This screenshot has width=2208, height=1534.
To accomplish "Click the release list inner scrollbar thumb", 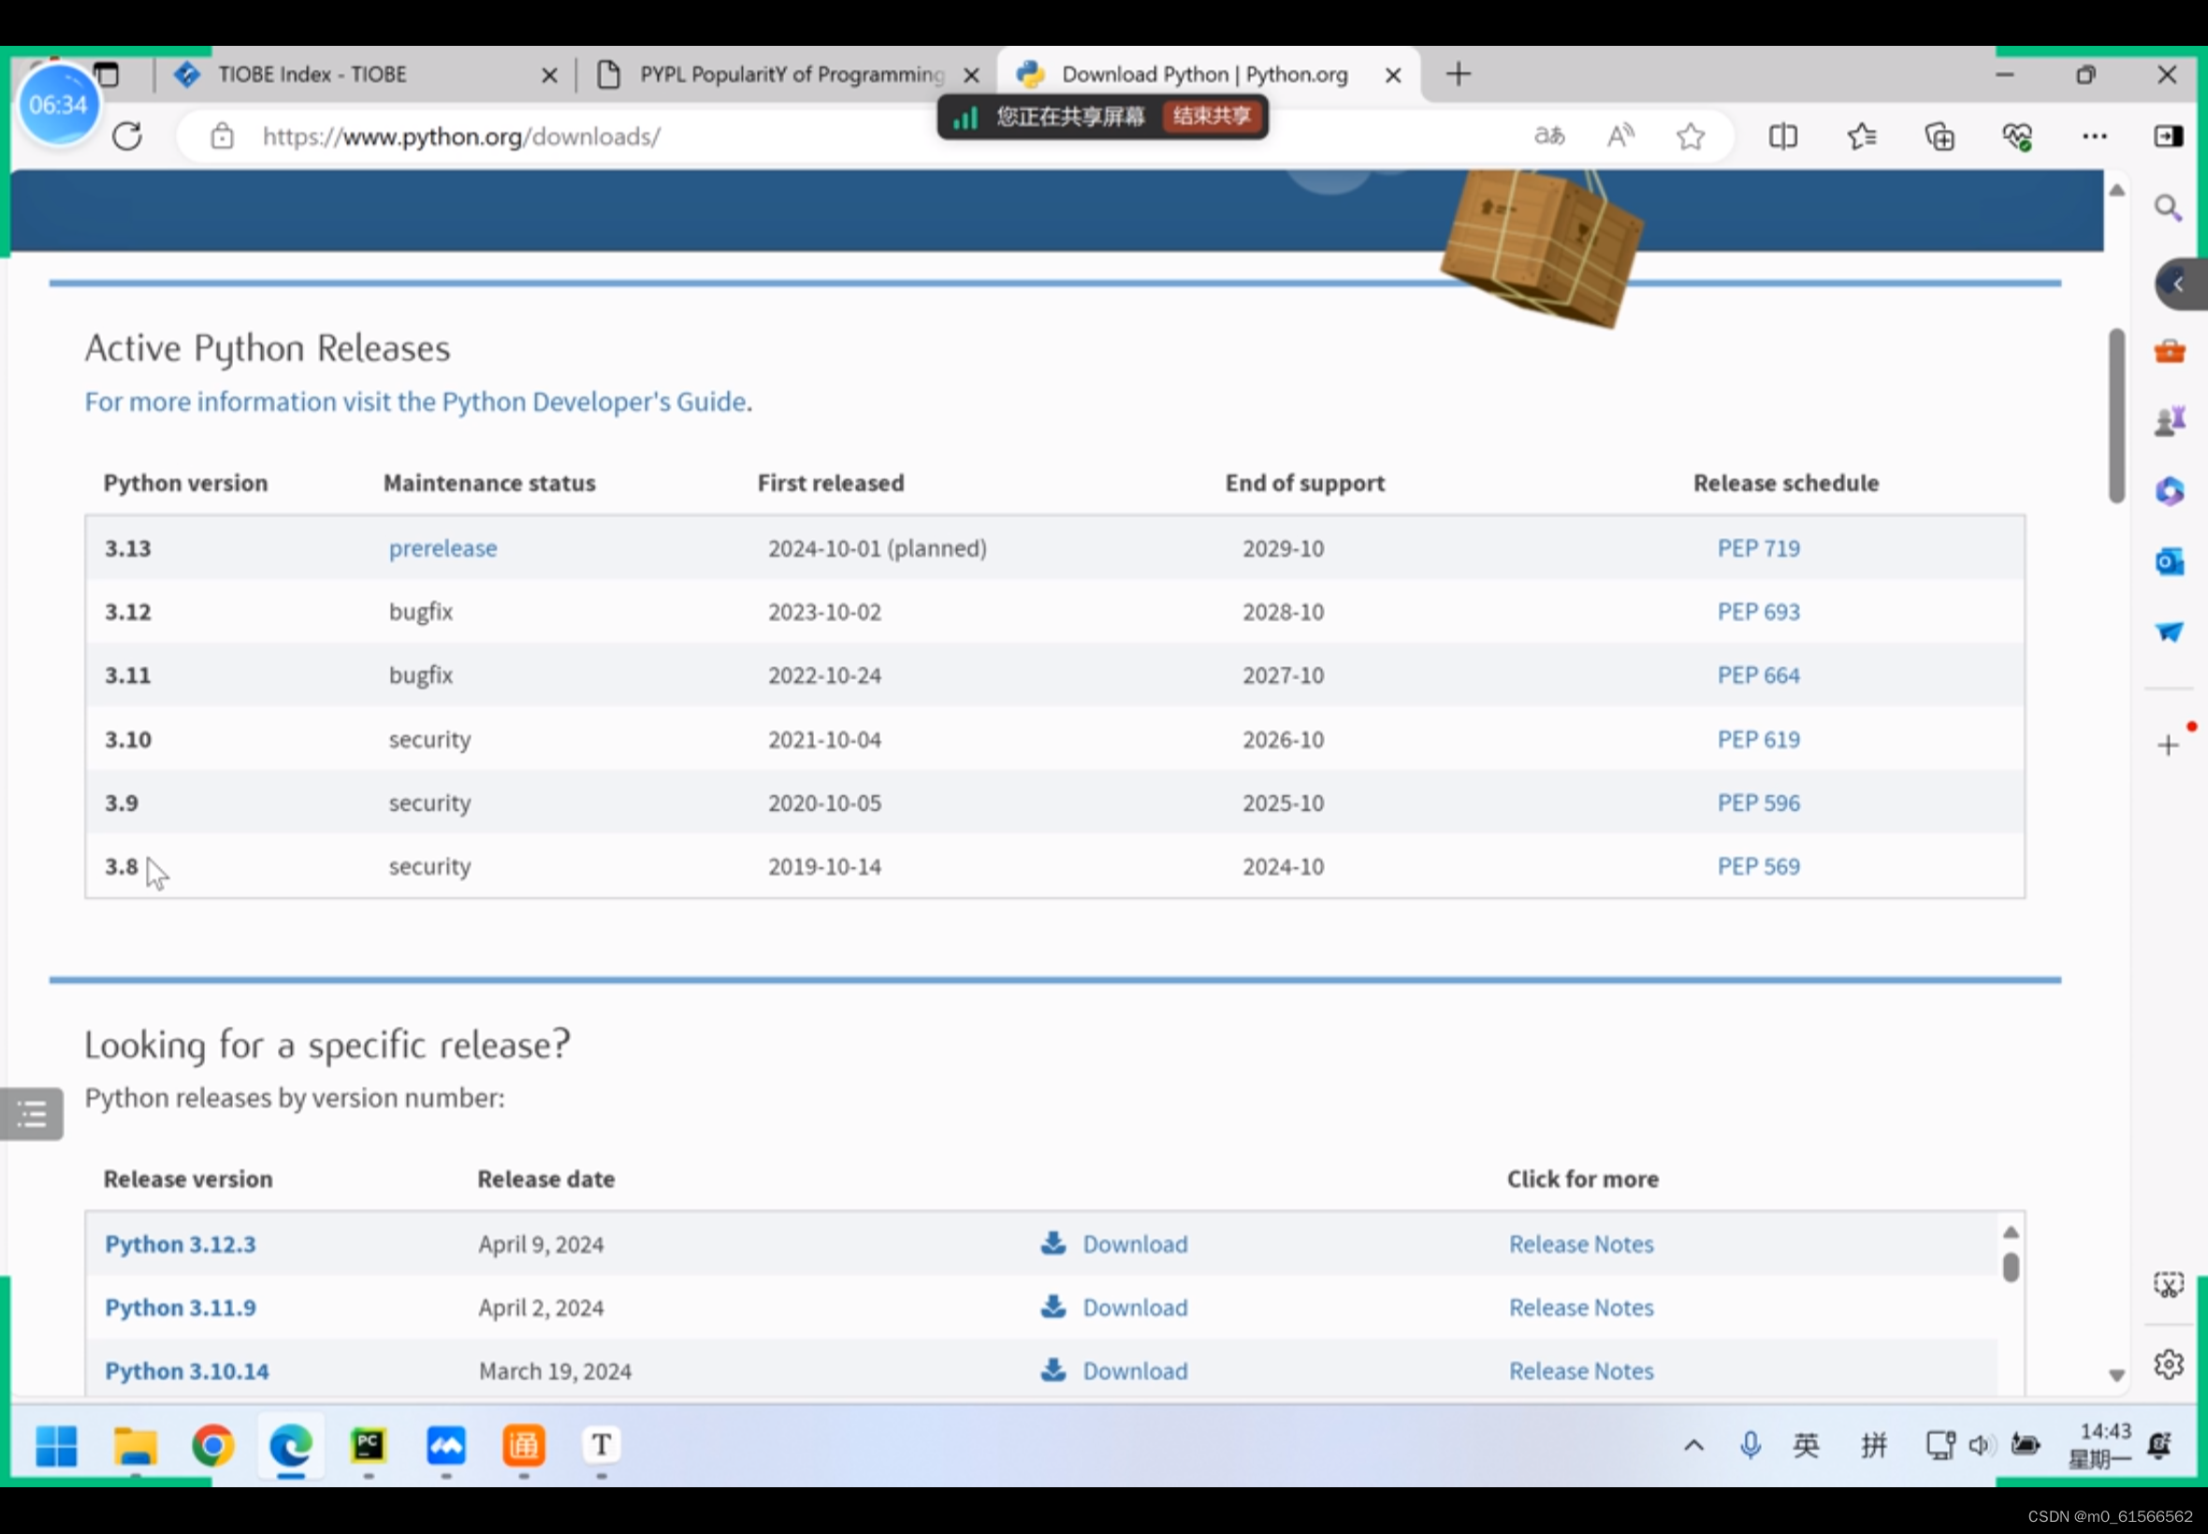I will pos(2010,1267).
